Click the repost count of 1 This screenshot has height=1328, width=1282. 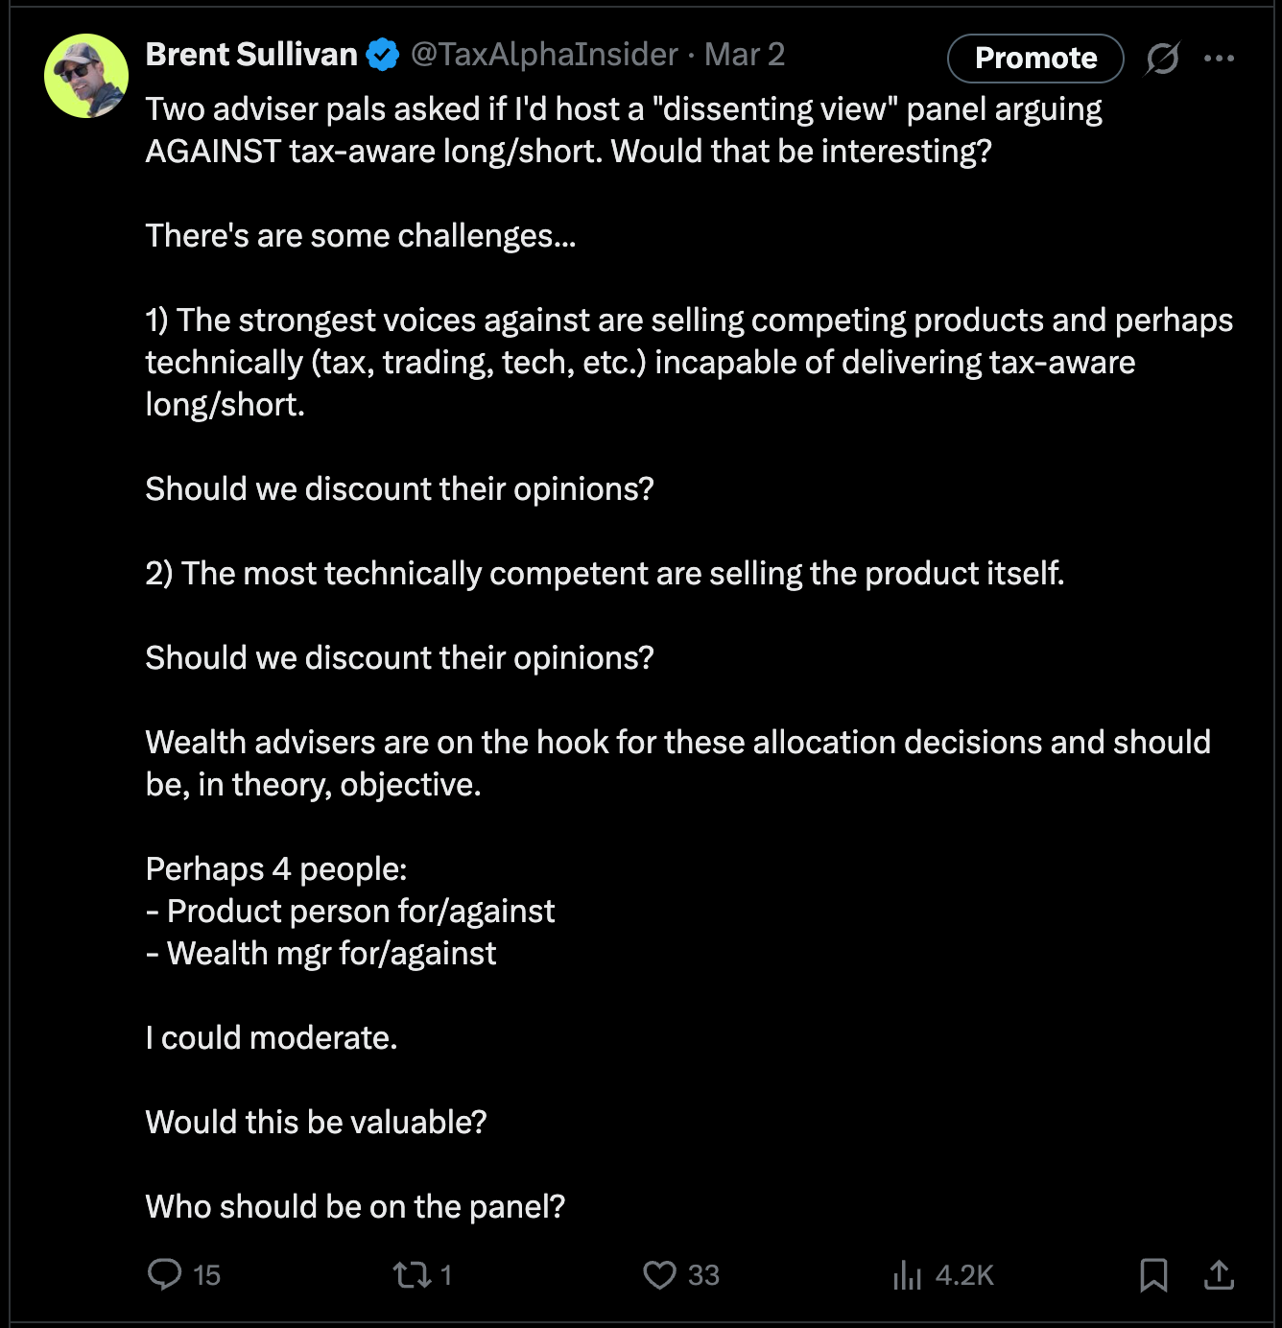pos(446,1275)
